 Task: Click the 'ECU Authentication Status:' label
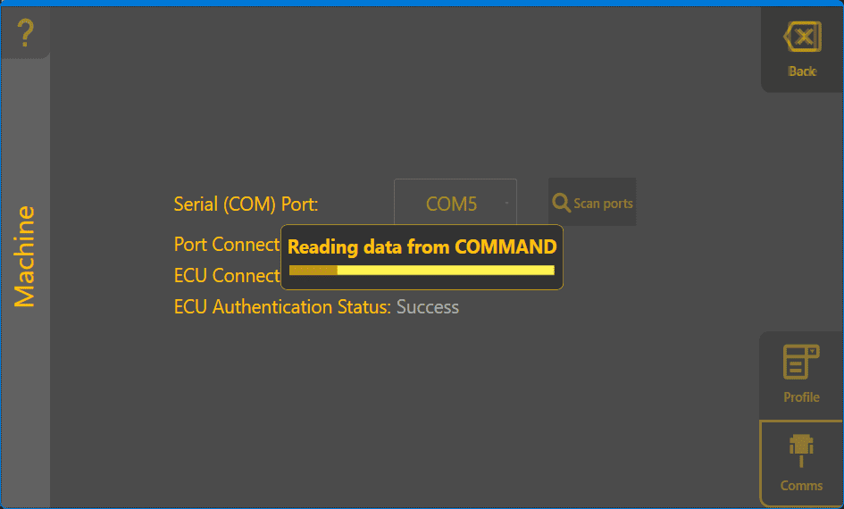click(x=282, y=307)
